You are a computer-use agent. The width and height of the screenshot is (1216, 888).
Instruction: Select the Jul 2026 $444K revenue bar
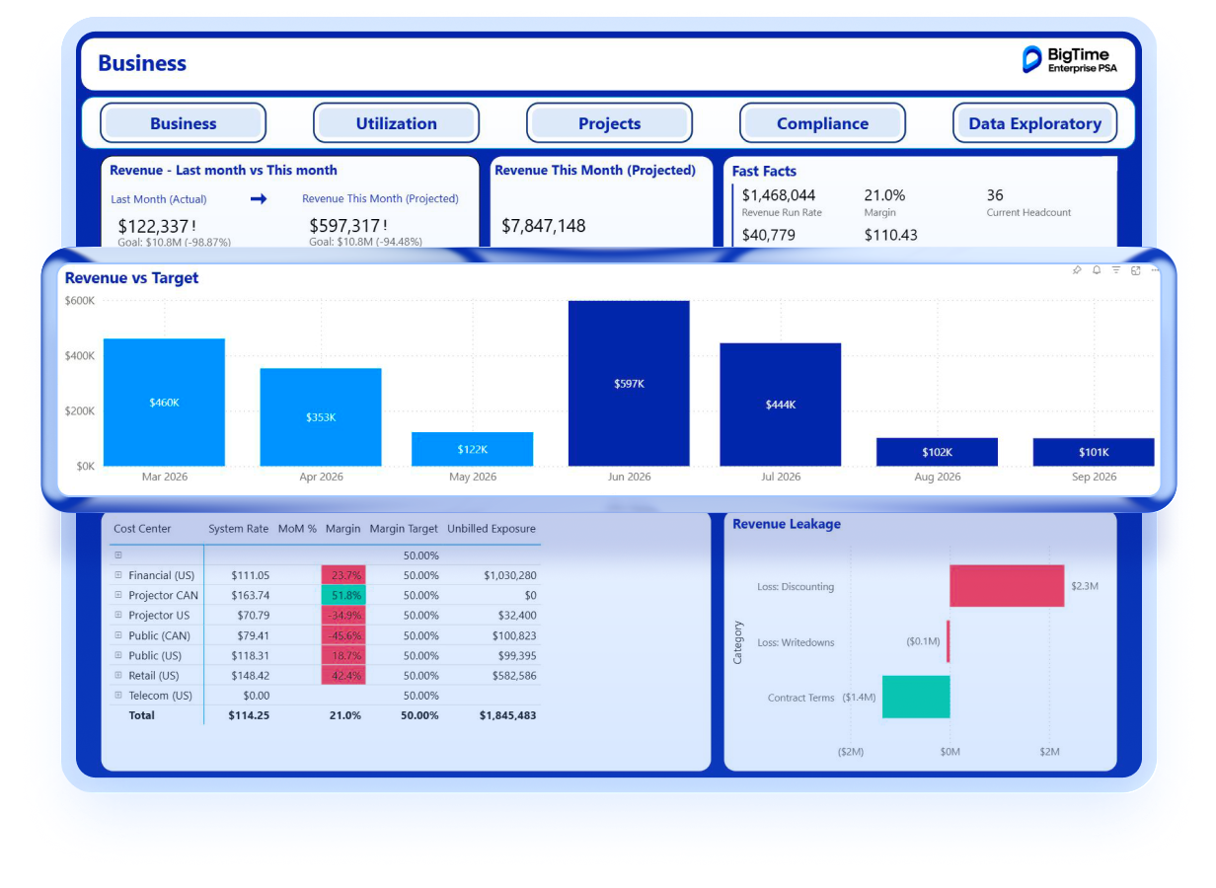pos(781,405)
